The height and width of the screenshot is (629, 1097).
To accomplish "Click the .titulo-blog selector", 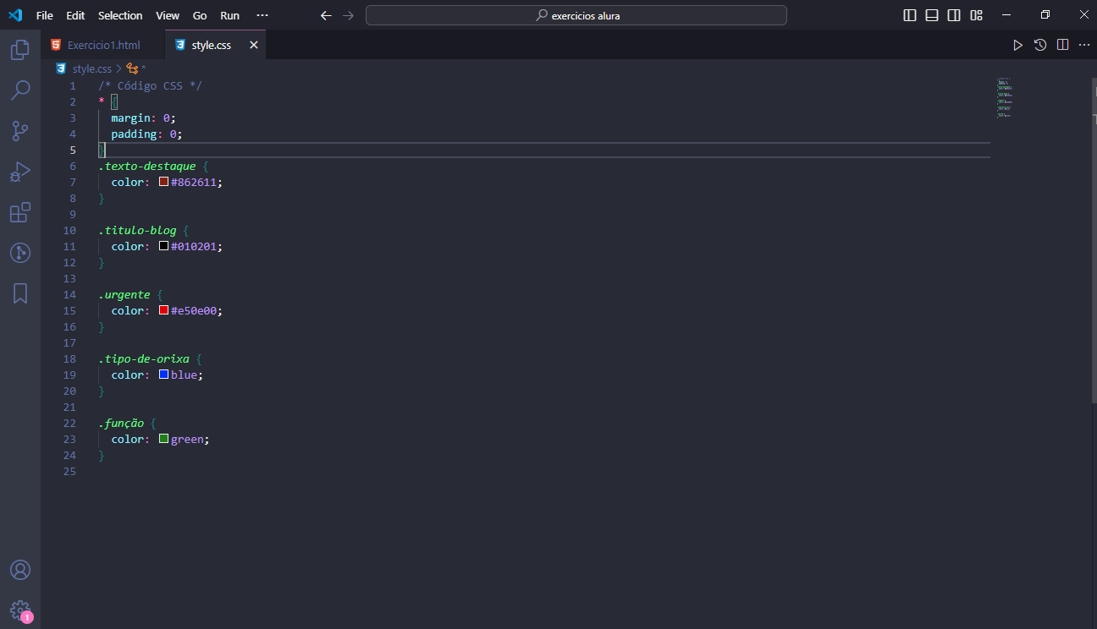I will pyautogui.click(x=138, y=231).
